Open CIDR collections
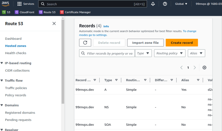This screenshot has height=131, width=222. click(x=17, y=71)
